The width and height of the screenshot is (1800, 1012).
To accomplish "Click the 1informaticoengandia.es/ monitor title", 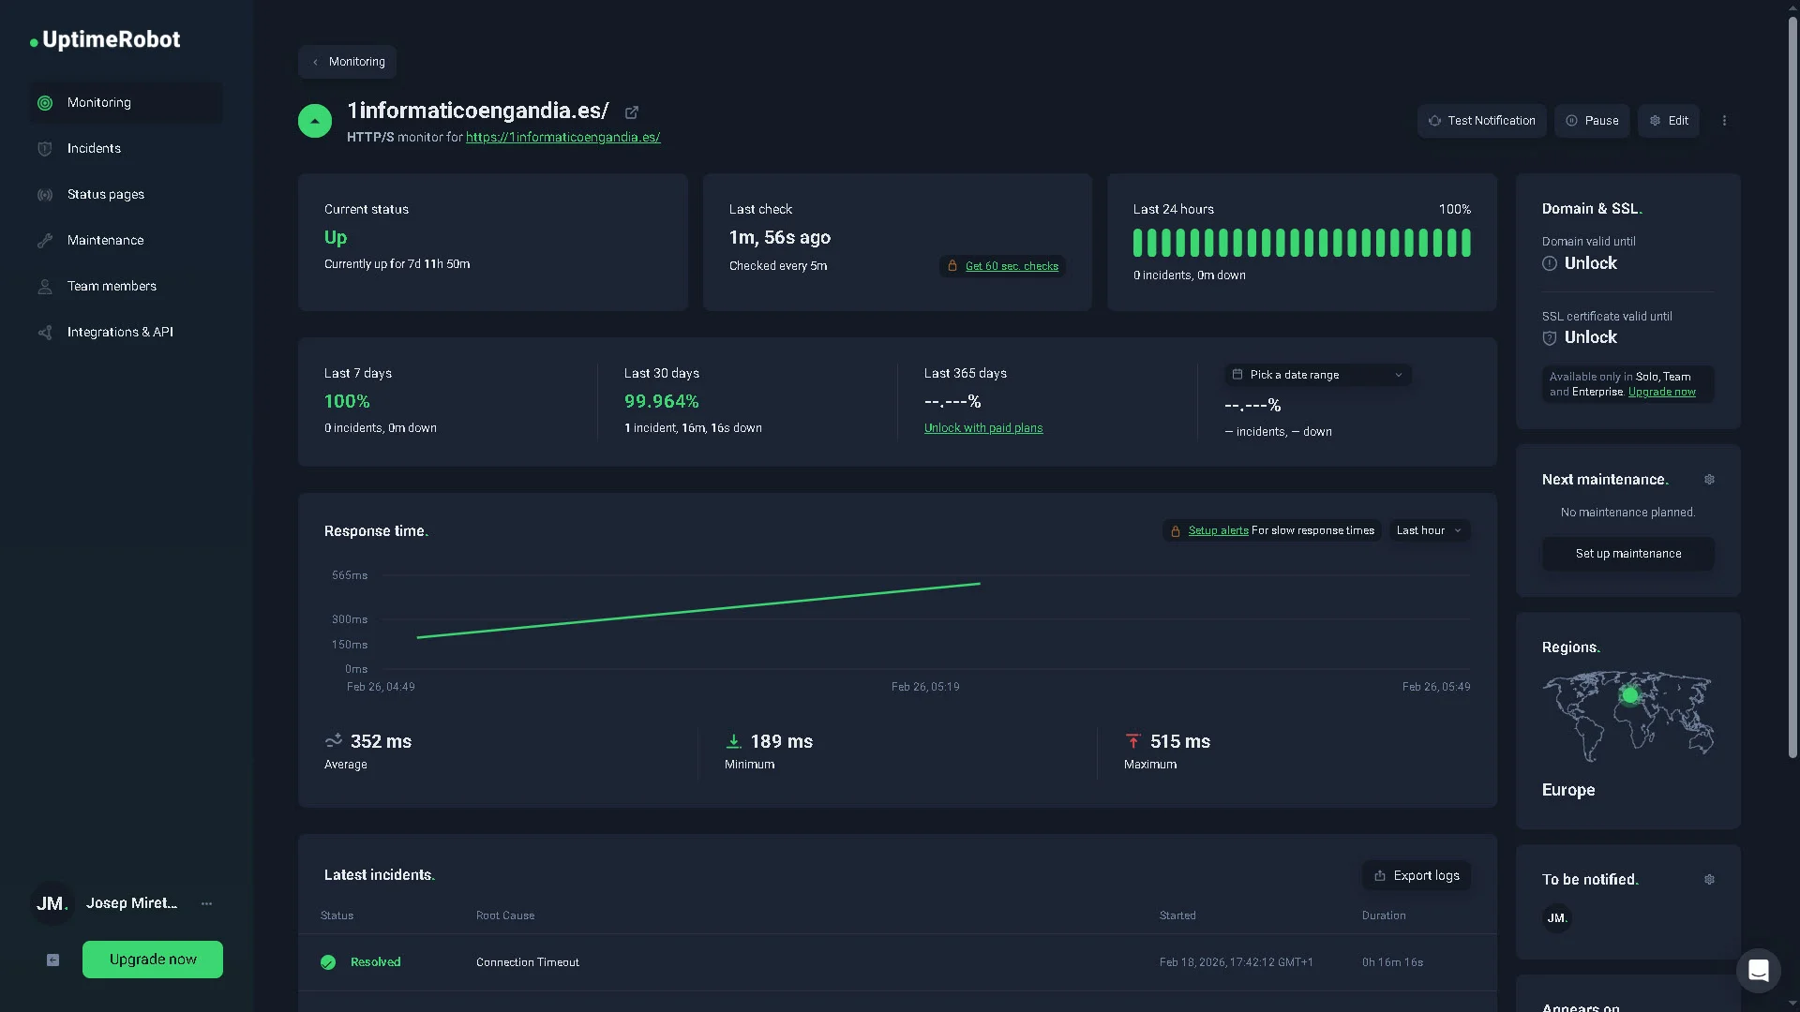I will coord(478,112).
